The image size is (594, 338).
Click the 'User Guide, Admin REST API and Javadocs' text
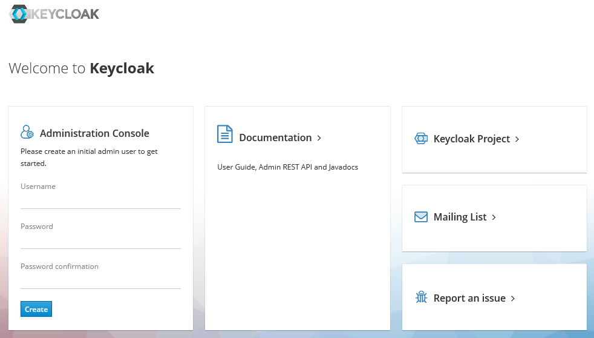pyautogui.click(x=287, y=167)
